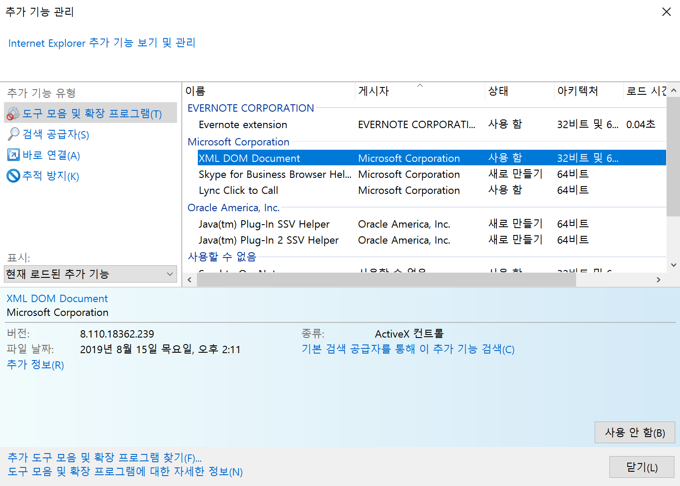Select Java(tm) Plug-In 2 SSV Helper row
This screenshot has height=486, width=680.
coord(432,240)
